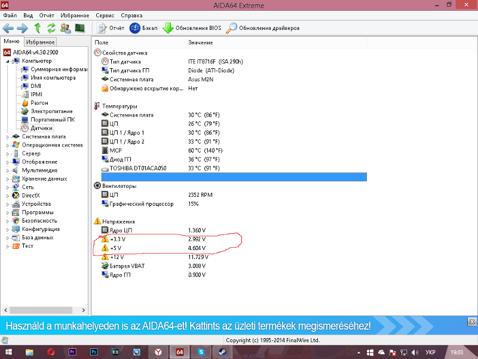The width and height of the screenshot is (478, 359).
Task: Open File Explorer from the taskbar
Action: pyautogui.click(x=29, y=352)
